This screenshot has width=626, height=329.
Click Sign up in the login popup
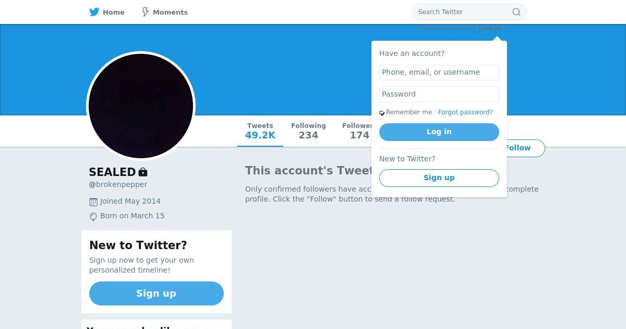coord(439,178)
